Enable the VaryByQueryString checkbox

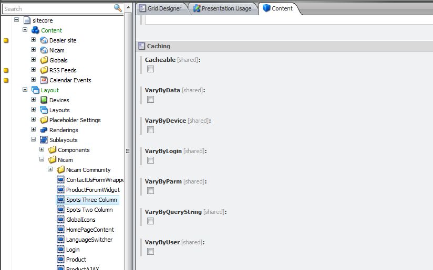150,221
